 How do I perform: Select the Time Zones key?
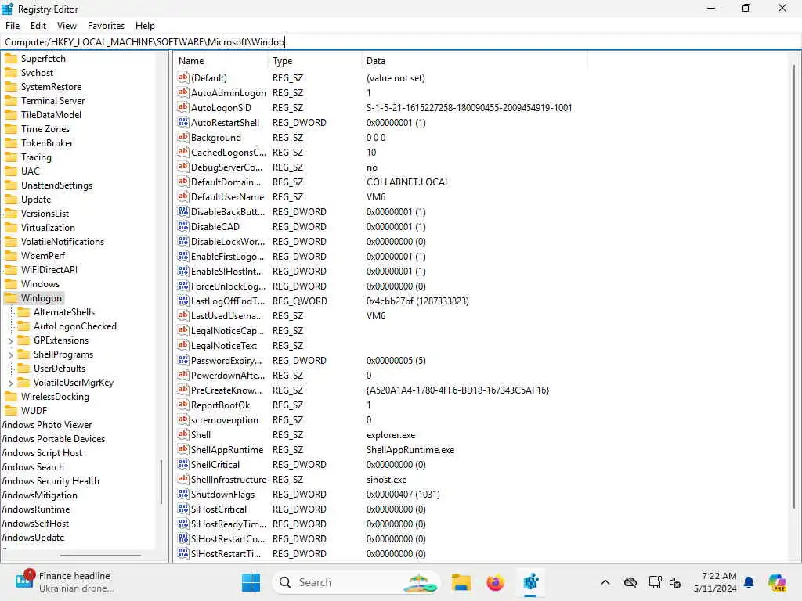point(45,129)
